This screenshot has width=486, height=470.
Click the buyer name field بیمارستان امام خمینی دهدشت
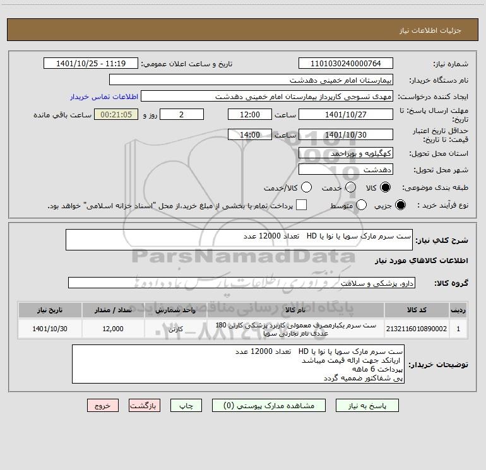251,79
